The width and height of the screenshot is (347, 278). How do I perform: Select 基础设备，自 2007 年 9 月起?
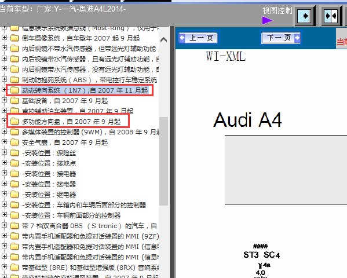click(x=65, y=101)
